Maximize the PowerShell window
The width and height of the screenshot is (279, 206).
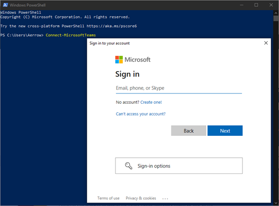(256, 5)
